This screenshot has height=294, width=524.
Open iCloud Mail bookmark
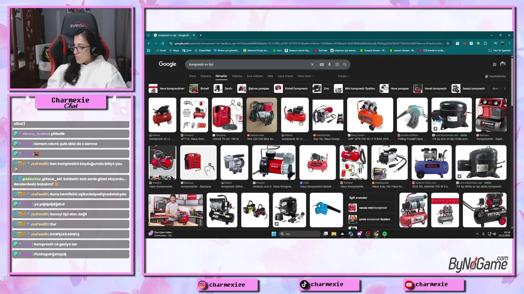pos(202,51)
